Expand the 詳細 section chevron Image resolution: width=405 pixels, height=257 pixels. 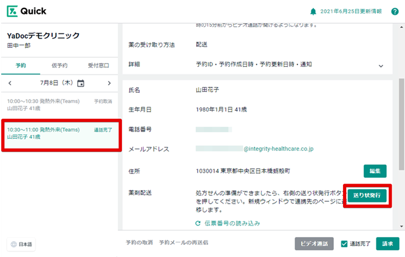click(x=381, y=65)
